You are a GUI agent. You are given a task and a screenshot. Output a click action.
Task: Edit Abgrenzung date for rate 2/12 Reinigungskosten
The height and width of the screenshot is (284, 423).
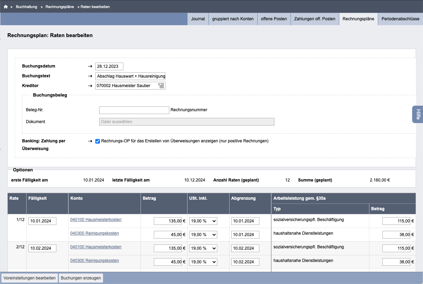pyautogui.click(x=245, y=262)
